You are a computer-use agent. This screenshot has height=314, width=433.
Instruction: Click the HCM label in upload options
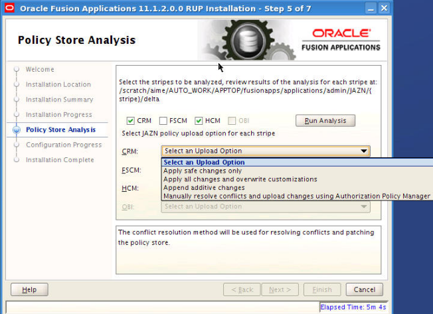(x=130, y=188)
